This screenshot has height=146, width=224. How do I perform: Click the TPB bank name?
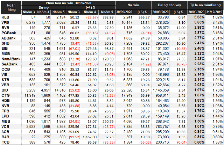tap(5, 111)
